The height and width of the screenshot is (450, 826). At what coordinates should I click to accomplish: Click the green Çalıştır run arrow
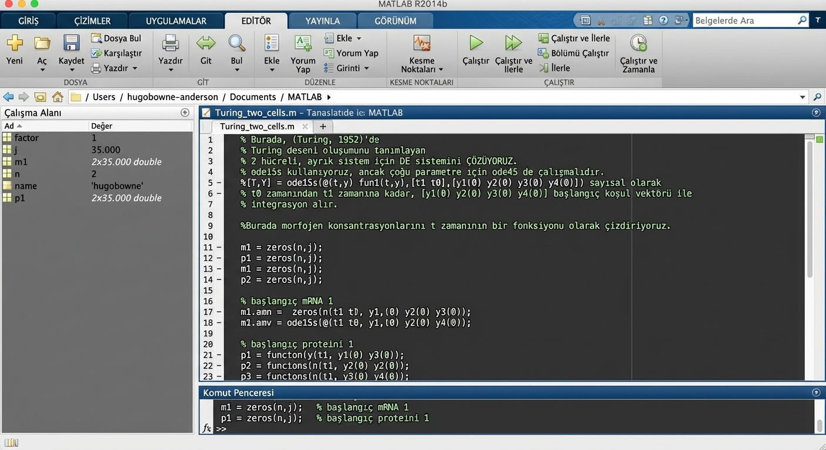coord(476,43)
